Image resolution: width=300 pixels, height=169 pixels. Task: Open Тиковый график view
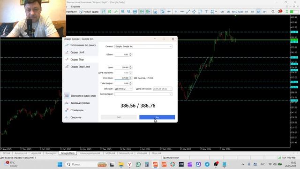[x=81, y=103]
